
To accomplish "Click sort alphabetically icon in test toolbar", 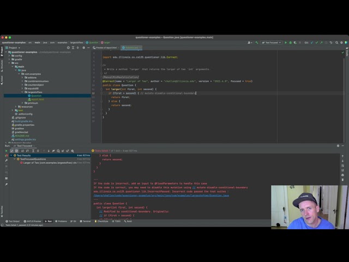I will [x=22, y=151].
